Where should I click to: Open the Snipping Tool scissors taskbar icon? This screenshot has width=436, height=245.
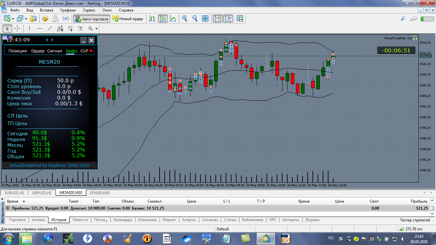click(207, 238)
